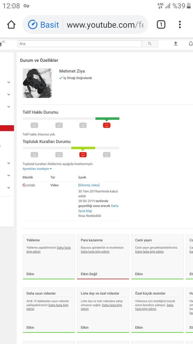Click the İtiraz Reddedildi text

89,216
